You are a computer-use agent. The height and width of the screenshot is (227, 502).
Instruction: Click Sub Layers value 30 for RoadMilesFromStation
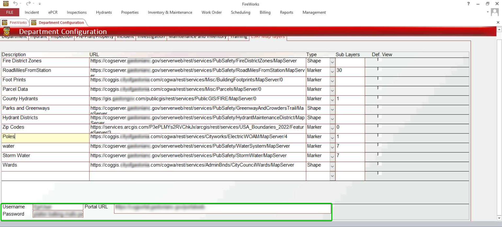(350, 72)
